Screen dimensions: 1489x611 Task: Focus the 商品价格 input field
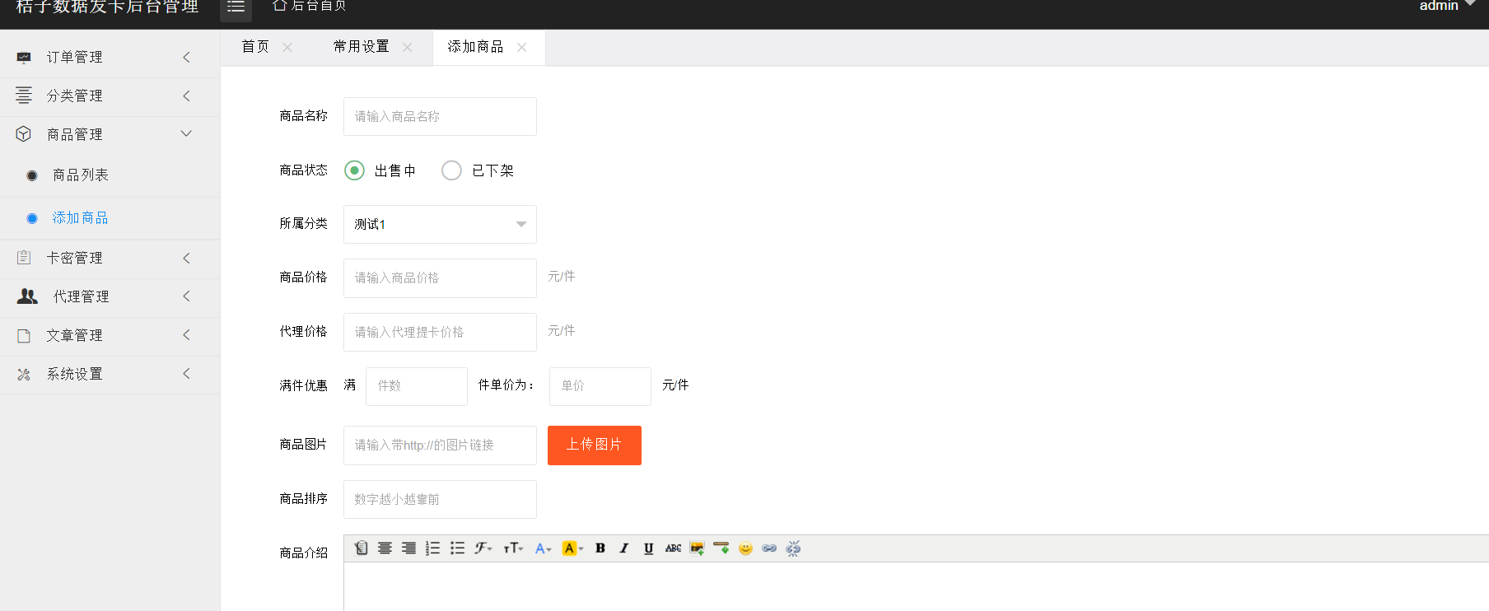[440, 278]
